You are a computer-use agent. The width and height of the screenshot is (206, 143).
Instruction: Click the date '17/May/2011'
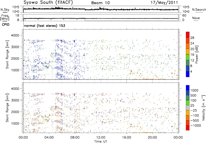(164, 3)
